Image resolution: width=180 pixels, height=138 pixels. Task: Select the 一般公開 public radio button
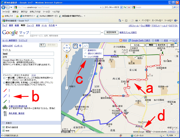click(4, 78)
